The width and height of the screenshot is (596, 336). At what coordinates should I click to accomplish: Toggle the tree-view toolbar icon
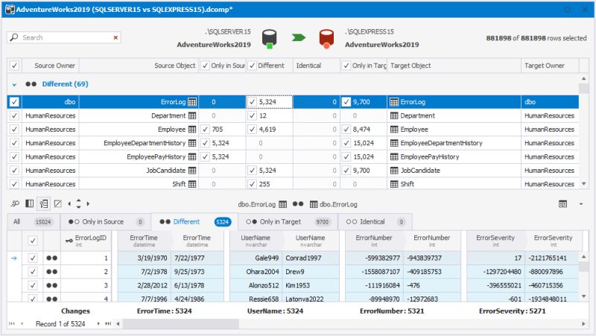44,203
